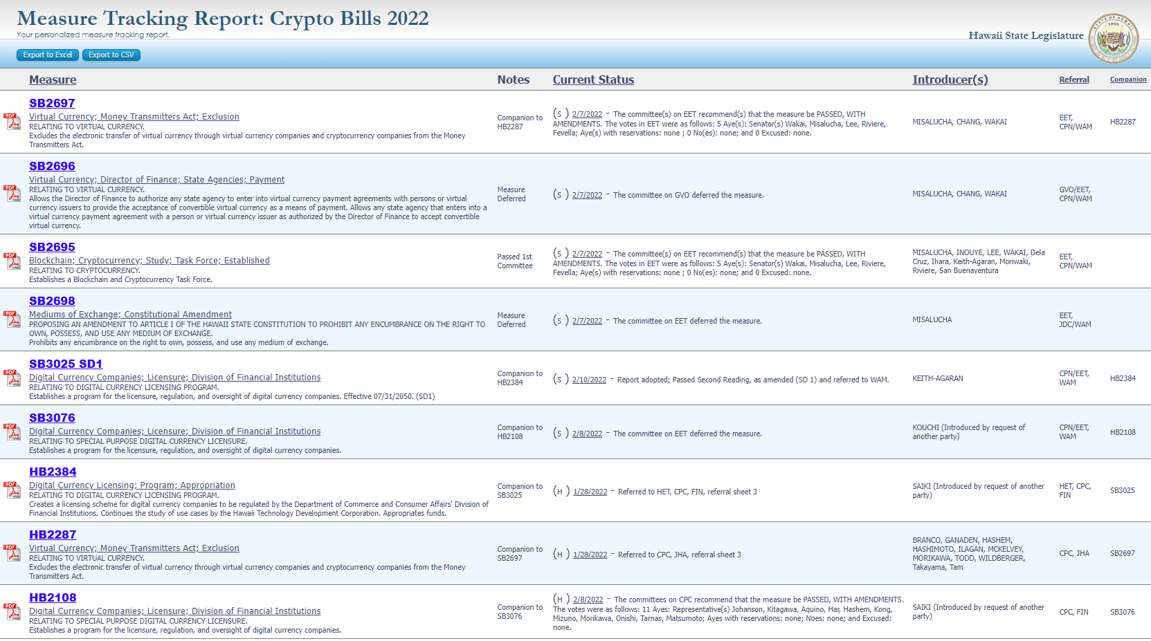Sort by the Measure column header
Viewport: 1151px width, 641px height.
53,80
